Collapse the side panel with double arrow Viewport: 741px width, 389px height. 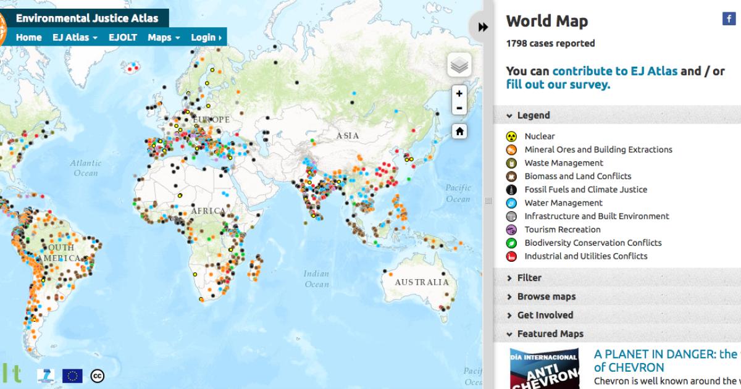pos(483,27)
